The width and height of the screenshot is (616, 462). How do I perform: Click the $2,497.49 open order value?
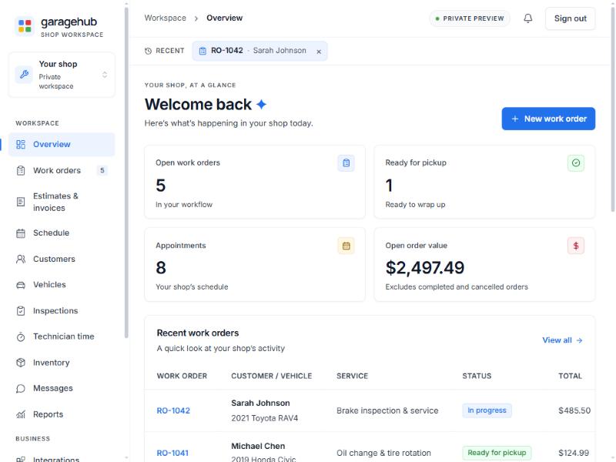[425, 268]
